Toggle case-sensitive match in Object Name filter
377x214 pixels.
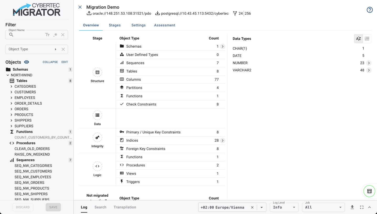(47, 35)
